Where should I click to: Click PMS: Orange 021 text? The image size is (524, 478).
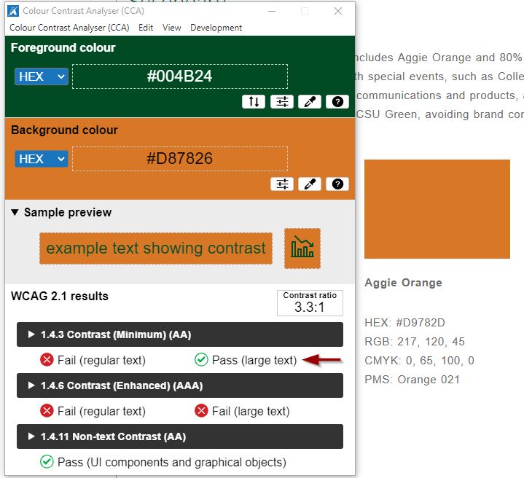point(412,380)
